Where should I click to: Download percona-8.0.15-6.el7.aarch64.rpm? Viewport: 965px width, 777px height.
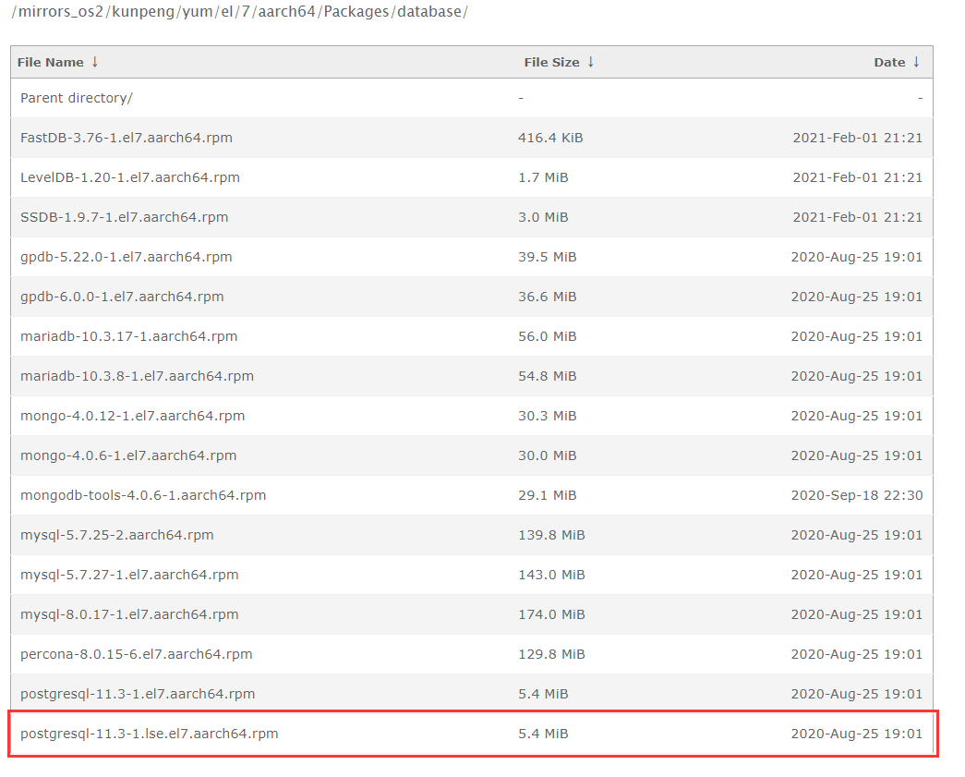pyautogui.click(x=136, y=654)
